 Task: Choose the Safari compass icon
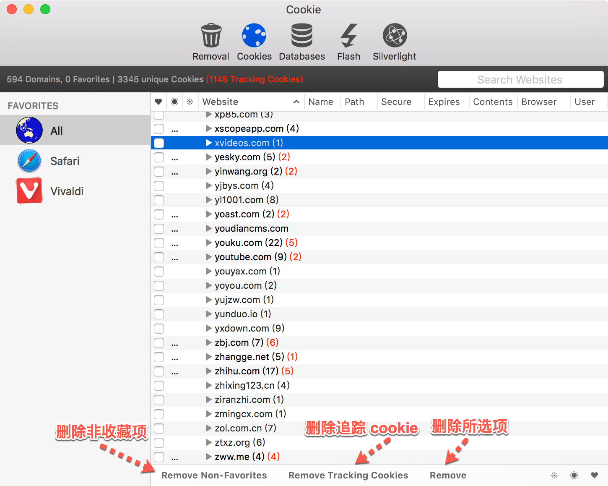click(x=29, y=161)
